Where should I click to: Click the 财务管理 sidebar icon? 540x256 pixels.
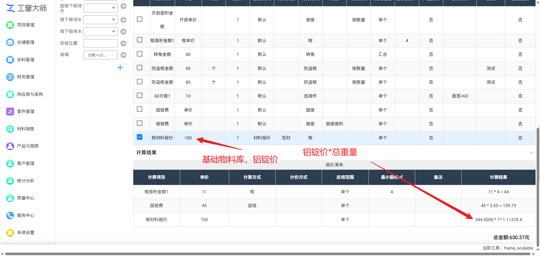[x=10, y=77]
